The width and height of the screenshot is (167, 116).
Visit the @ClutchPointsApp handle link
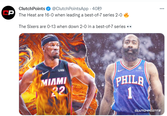[x=70, y=9]
